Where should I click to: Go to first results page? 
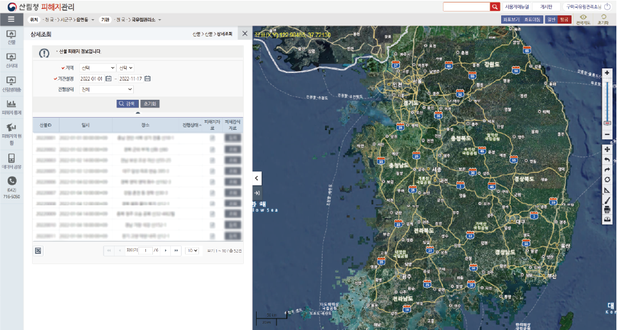point(109,251)
